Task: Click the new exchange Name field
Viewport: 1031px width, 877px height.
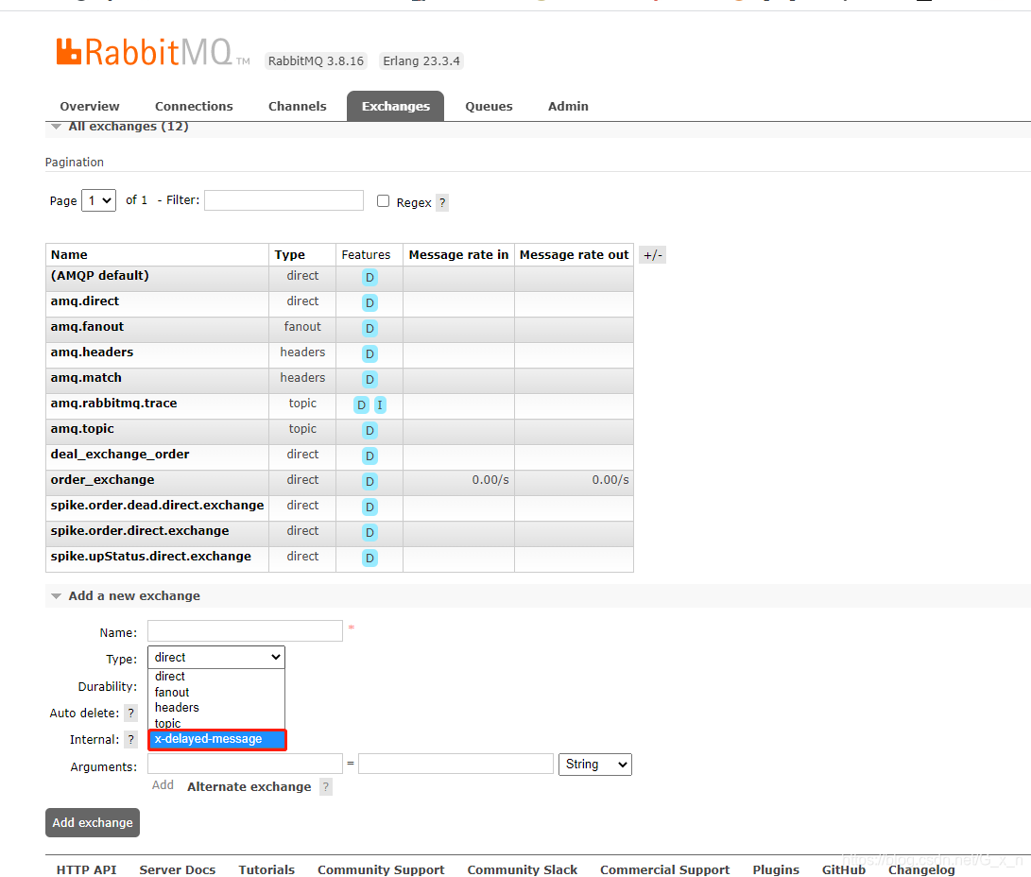Action: (246, 631)
